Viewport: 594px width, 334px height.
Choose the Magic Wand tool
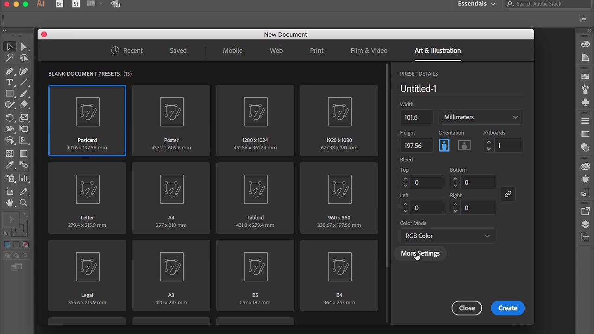10,58
